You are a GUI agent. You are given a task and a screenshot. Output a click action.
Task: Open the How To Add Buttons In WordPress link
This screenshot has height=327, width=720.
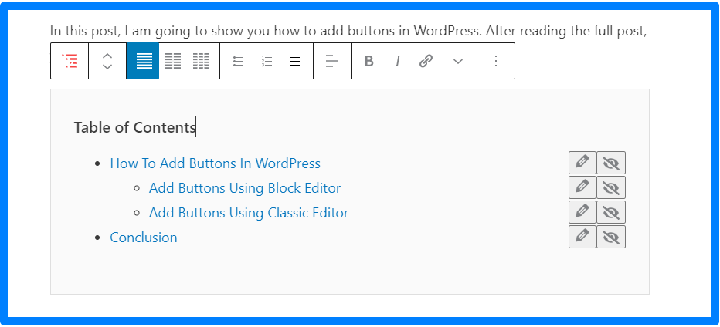click(x=215, y=163)
